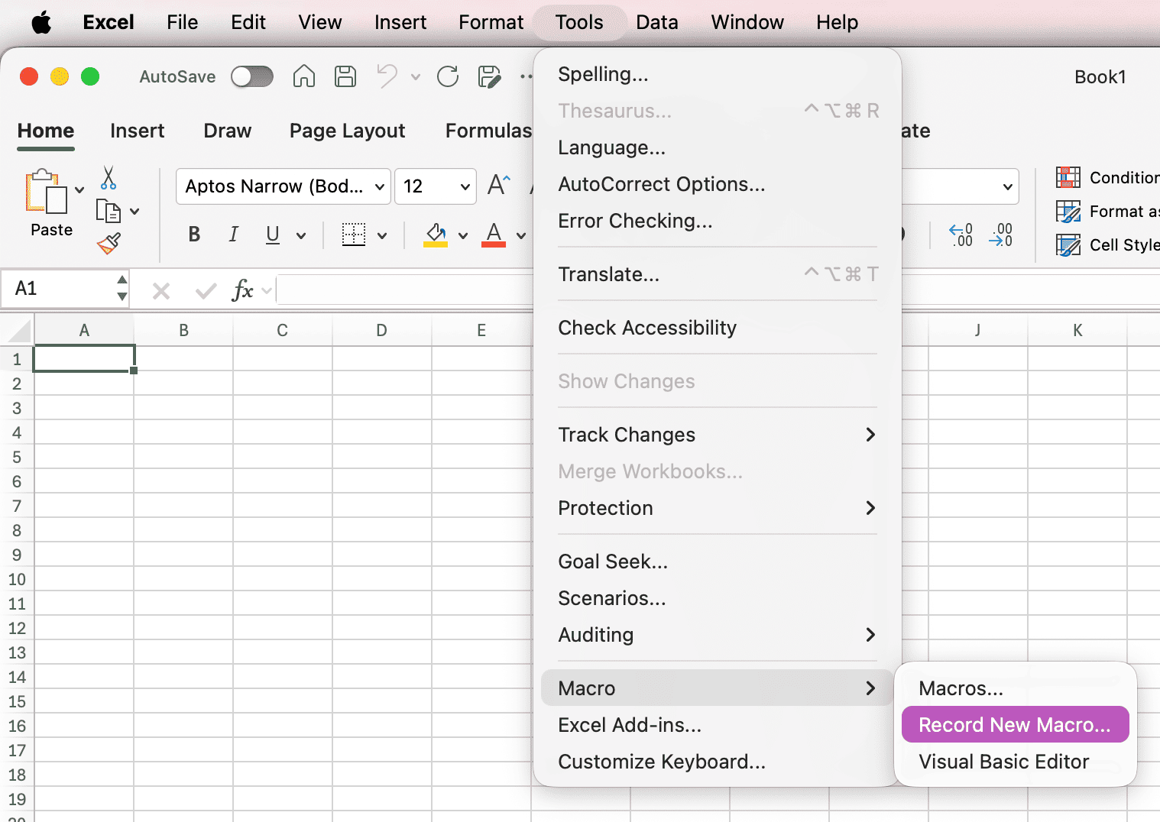This screenshot has width=1160, height=822.
Task: Click the Increase Decimal icon
Action: (x=961, y=235)
